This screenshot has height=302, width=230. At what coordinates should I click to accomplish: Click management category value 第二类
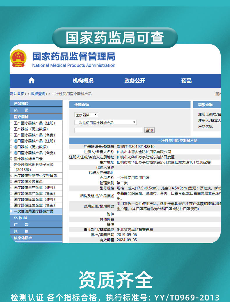122,183
